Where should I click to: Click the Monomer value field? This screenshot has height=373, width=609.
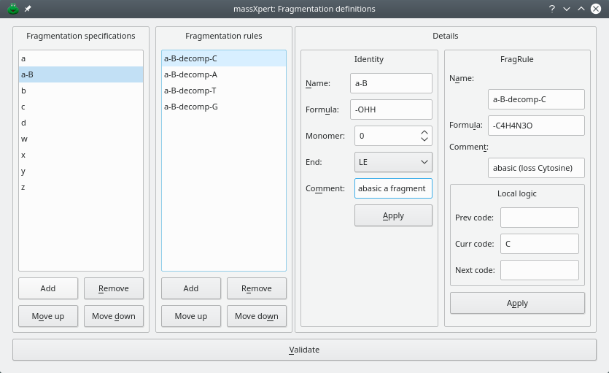(387, 136)
